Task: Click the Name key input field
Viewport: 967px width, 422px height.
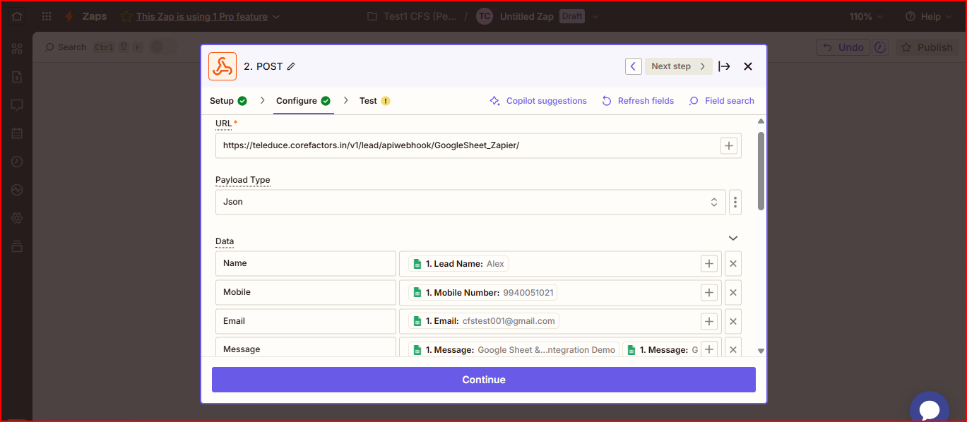Action: [x=305, y=264]
